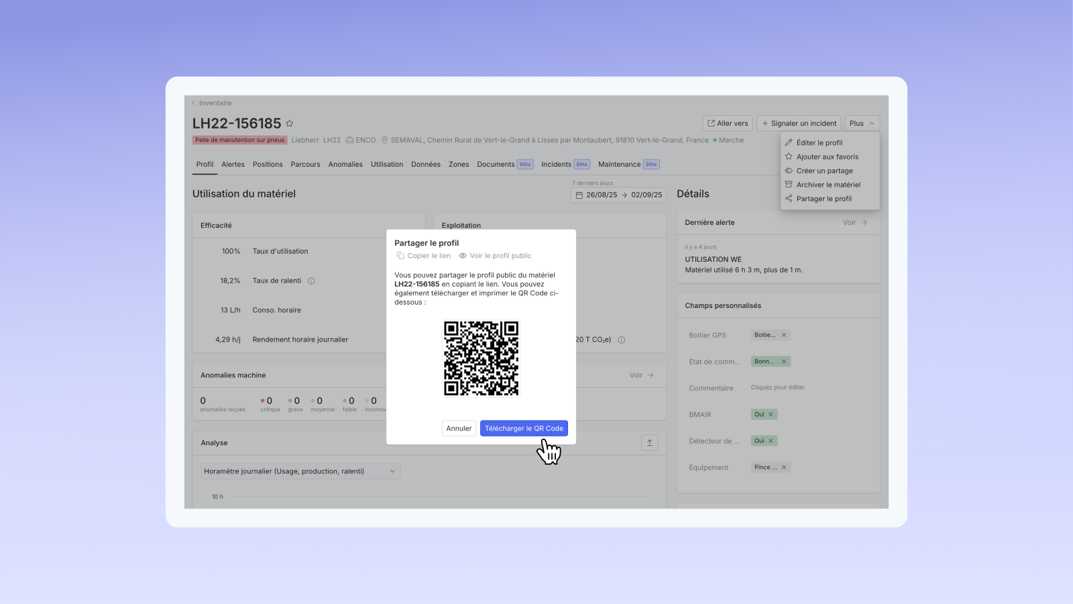The image size is (1073, 604).
Task: Switch to the Utilisation tab
Action: [x=387, y=165]
